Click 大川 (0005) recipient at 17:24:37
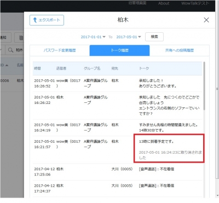The height and width of the screenshot is (203, 219). point(122,185)
